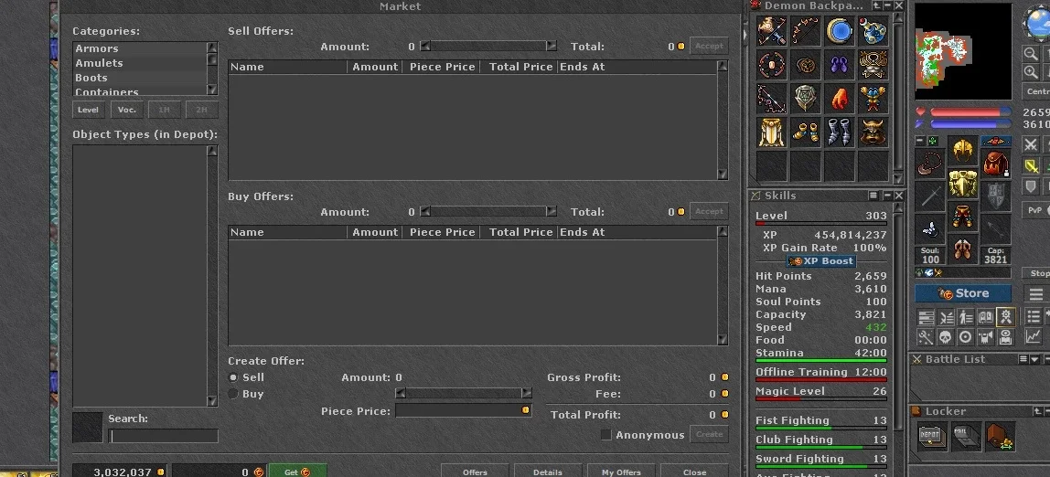Open the supply stash in Locker

999,436
